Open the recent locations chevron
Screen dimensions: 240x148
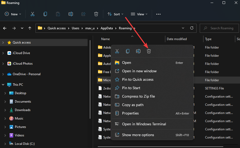[22, 28]
